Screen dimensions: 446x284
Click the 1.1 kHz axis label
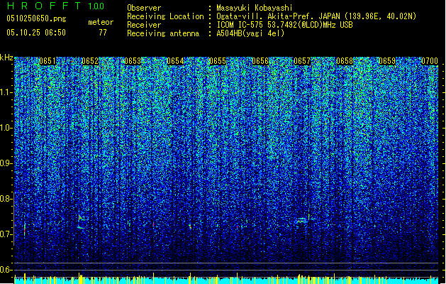pyautogui.click(x=6, y=92)
